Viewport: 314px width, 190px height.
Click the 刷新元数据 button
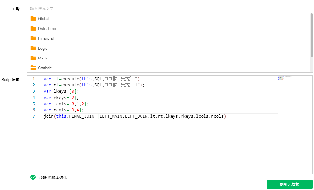point(289,184)
